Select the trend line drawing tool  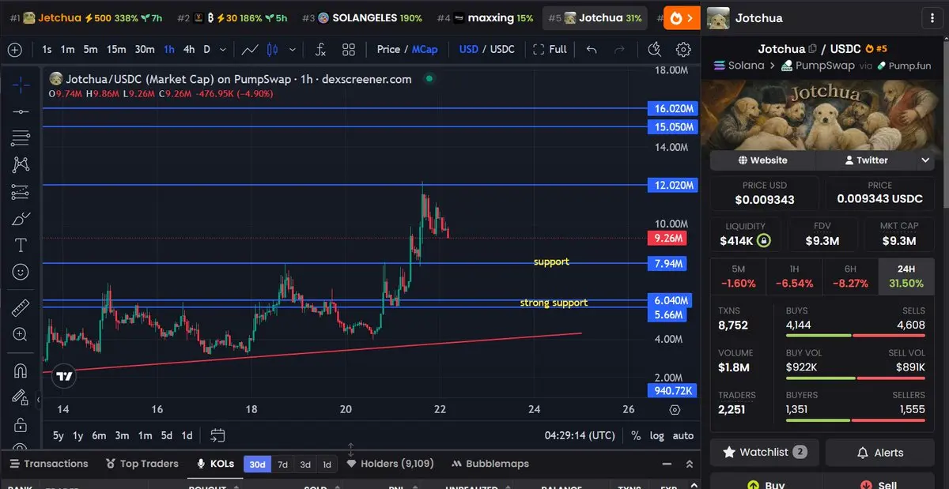tap(21, 111)
